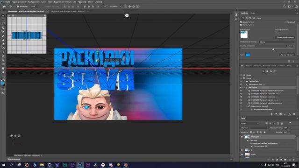
Task: Click the extrusion depth value field
Action: pyautogui.click(x=291, y=46)
